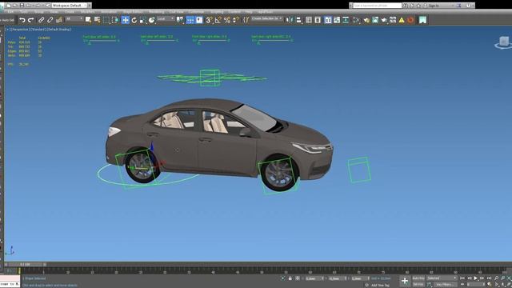Open the Create Selection Set dropdown
Image resolution: width=512 pixels, height=288 pixels.
pos(266,19)
